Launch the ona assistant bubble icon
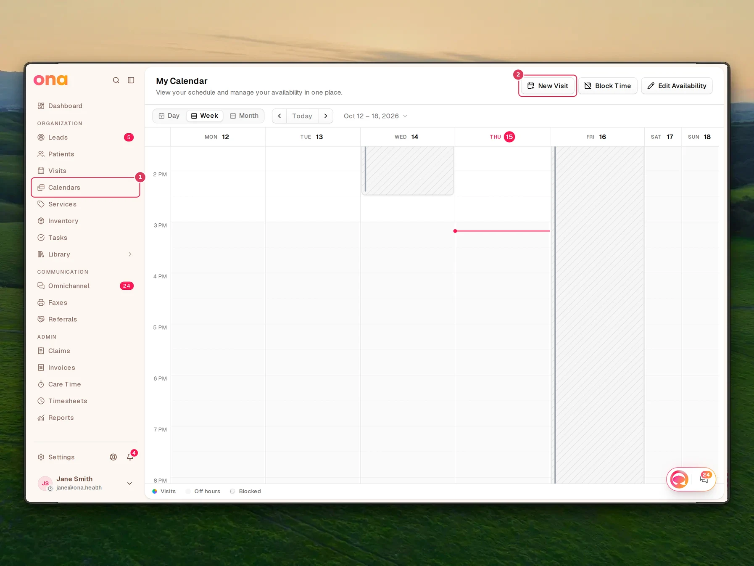Screen dimensions: 754x566 coord(679,479)
